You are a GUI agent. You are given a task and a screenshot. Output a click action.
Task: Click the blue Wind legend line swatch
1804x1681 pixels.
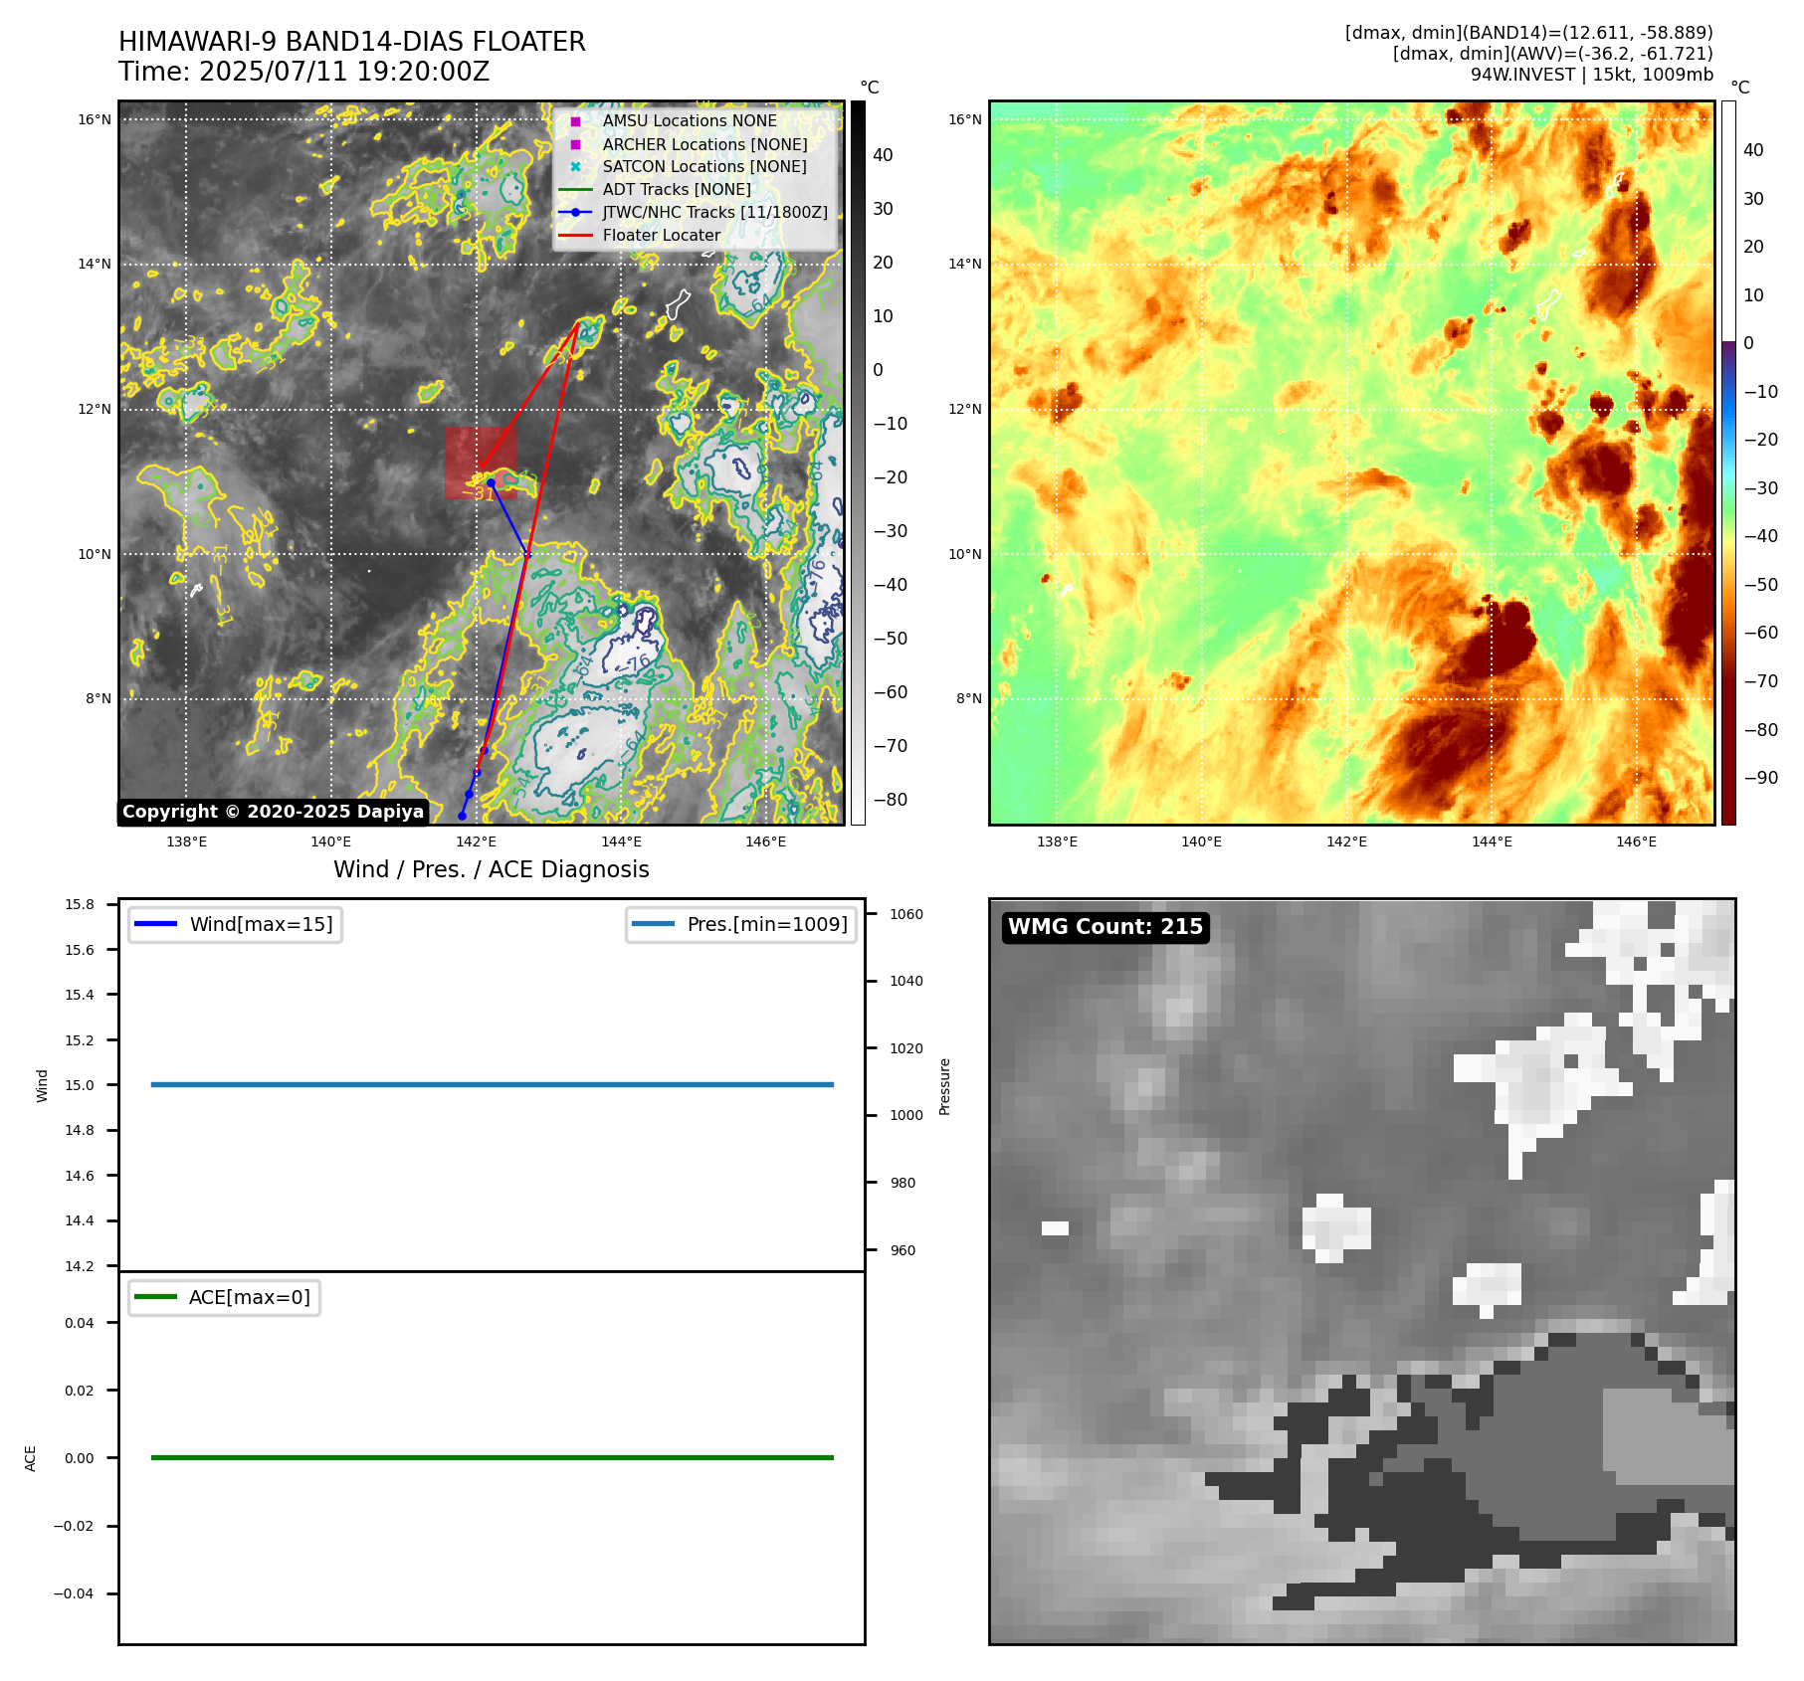pyautogui.click(x=155, y=924)
